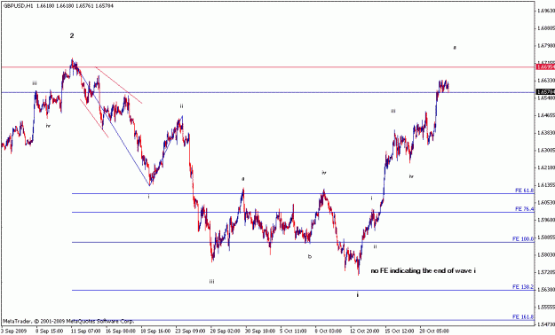555x335 pixels.
Task: Click the 1.5885 price scale value
Action: pyautogui.click(x=546, y=238)
